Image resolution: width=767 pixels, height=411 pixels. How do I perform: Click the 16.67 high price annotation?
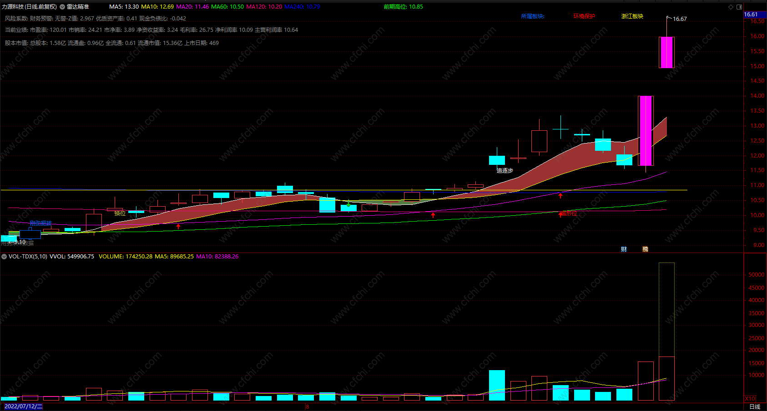click(x=680, y=19)
